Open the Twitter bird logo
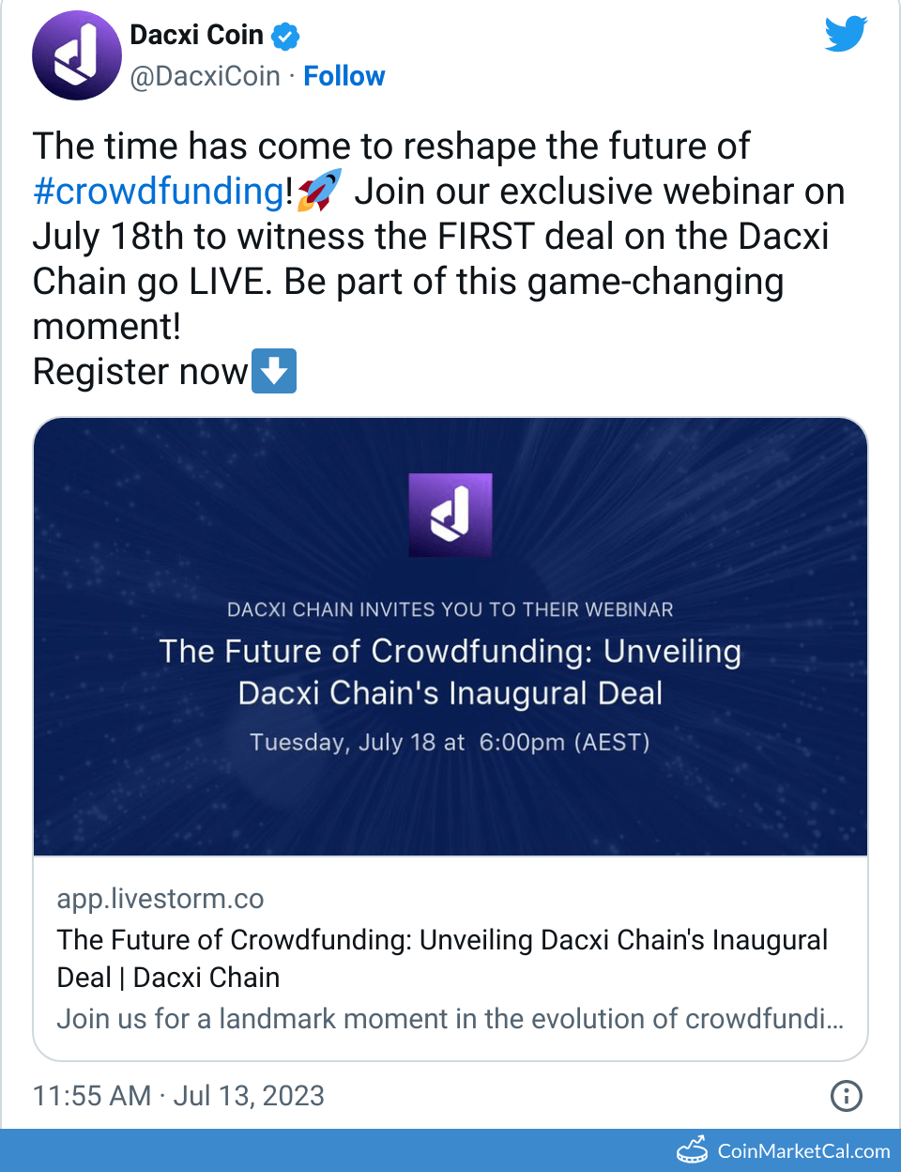Viewport: 901px width, 1172px height. 846,35
